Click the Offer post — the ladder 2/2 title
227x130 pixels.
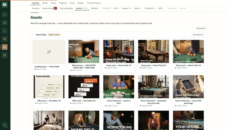(84, 101)
